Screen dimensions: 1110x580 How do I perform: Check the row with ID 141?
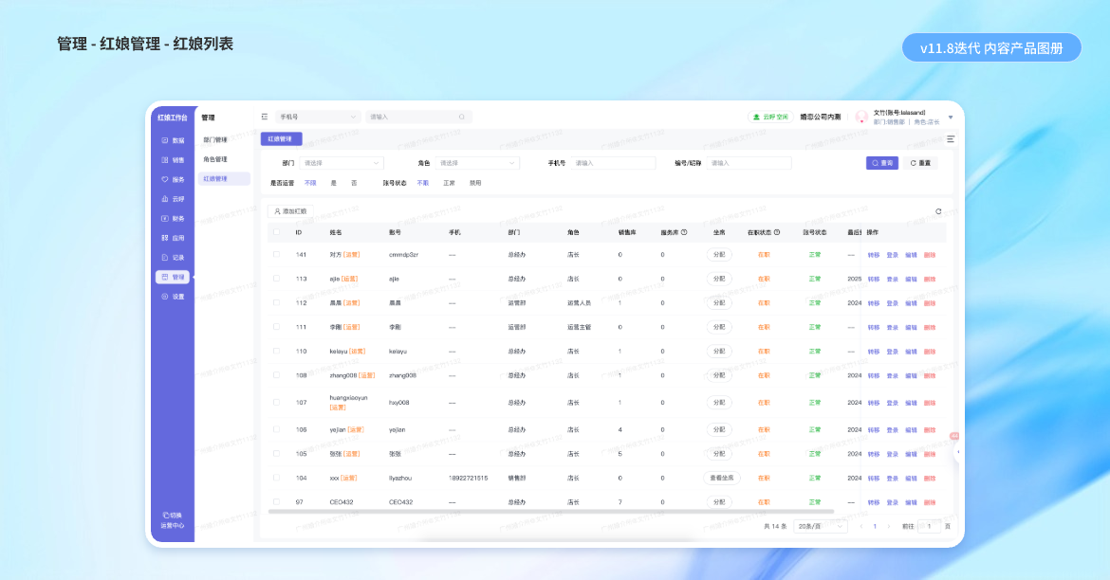point(276,255)
